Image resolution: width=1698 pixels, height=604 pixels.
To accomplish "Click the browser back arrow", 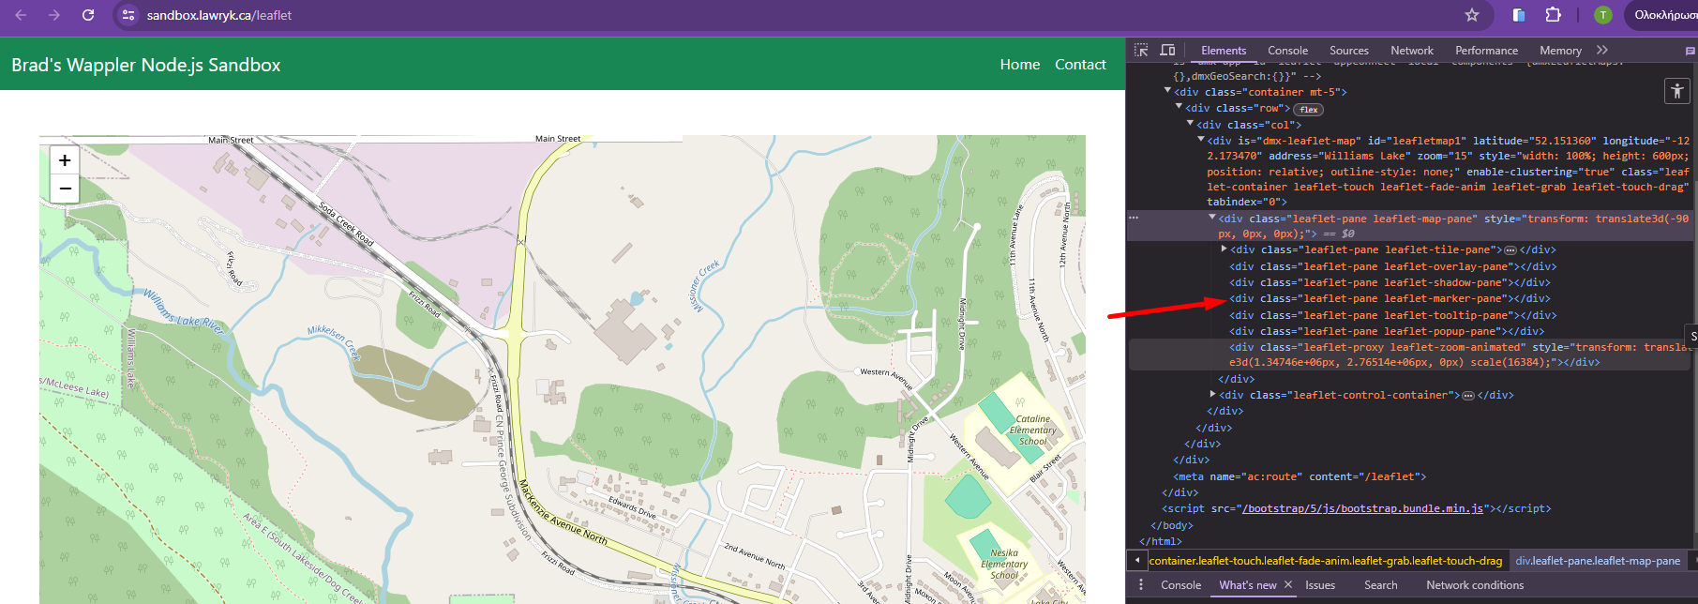I will 21,15.
